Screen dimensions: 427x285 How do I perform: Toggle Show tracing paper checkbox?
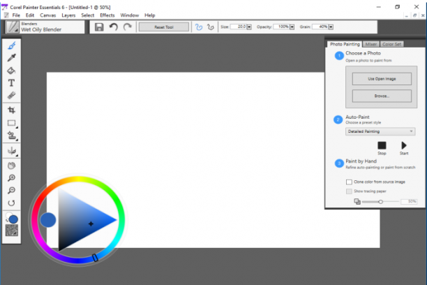[x=349, y=191]
